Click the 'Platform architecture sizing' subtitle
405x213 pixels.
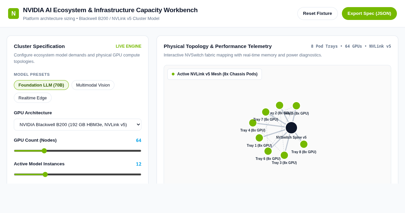tap(91, 19)
